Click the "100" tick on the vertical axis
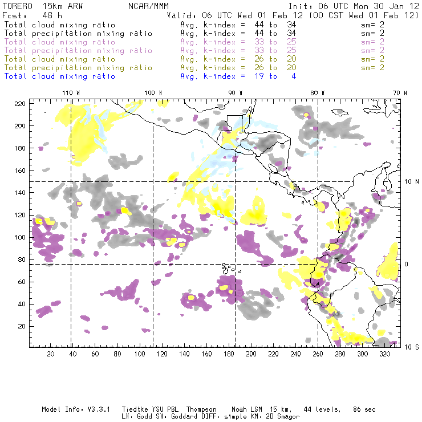Screen dimensions: 422x422 pyautogui.click(x=20, y=237)
